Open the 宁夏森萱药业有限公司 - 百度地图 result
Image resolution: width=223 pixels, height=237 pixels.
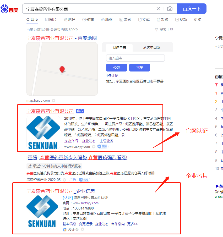pos(62,38)
